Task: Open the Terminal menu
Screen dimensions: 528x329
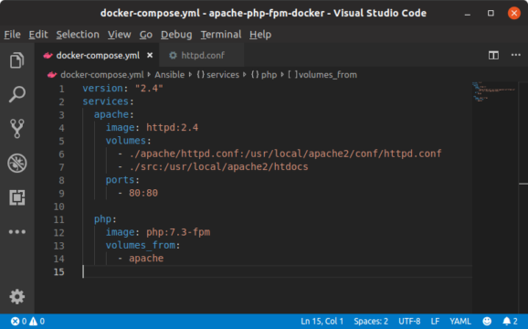Action: (221, 35)
